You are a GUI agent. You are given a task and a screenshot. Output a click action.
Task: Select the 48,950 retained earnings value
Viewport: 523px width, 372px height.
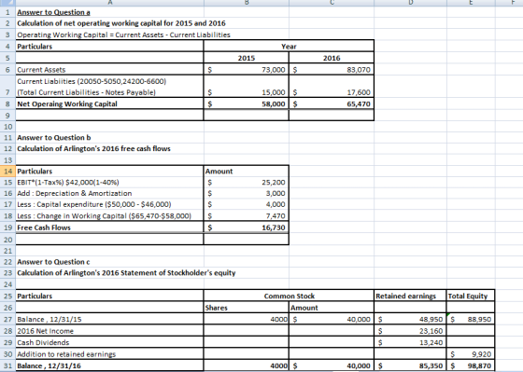click(x=410, y=320)
